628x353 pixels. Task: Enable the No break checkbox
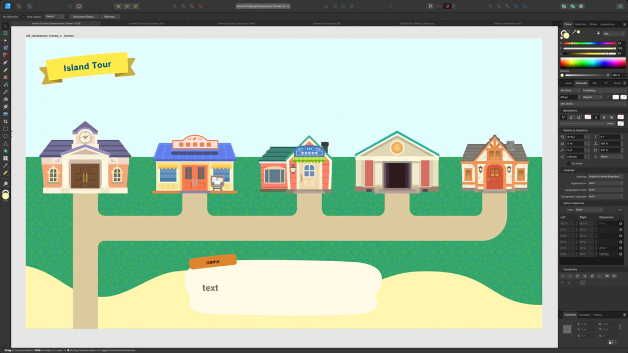point(568,163)
